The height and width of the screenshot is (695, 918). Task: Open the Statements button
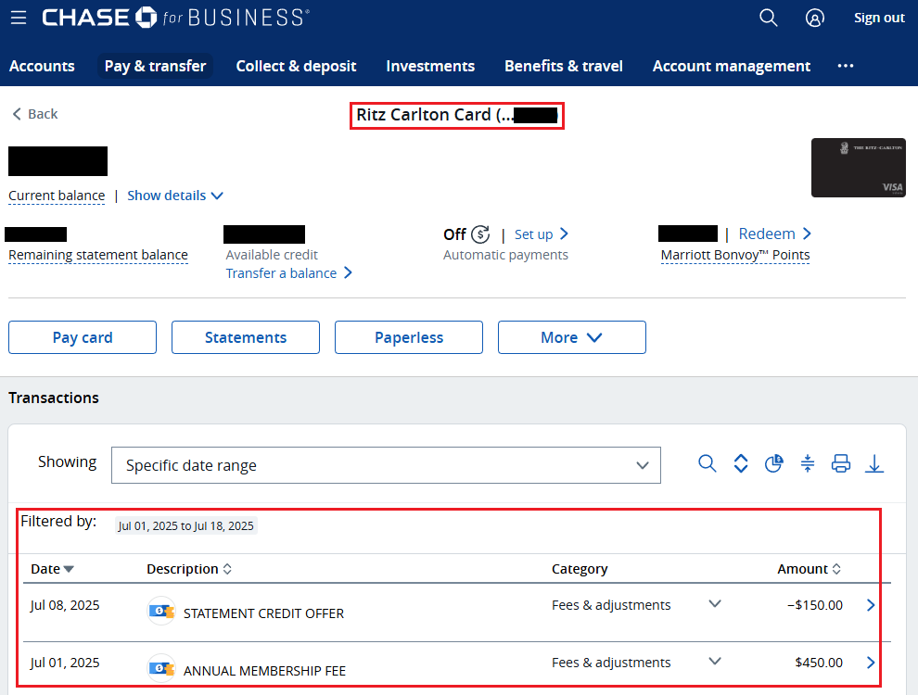point(246,337)
